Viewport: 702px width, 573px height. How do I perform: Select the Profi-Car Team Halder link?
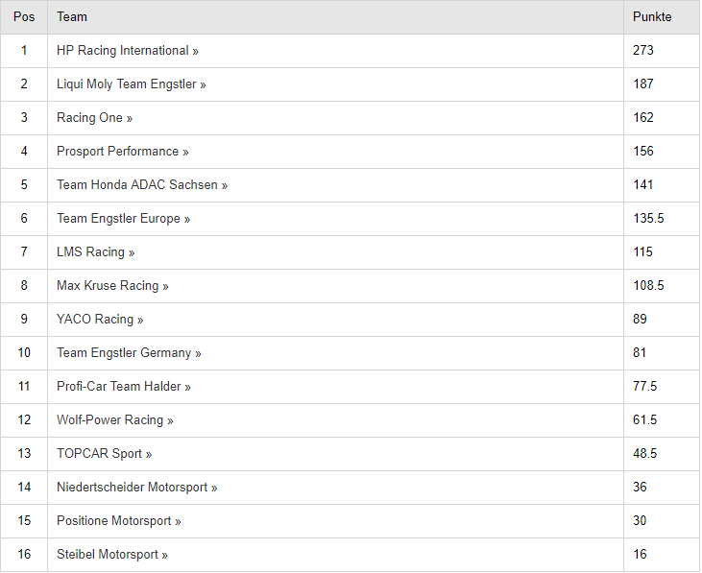point(124,386)
